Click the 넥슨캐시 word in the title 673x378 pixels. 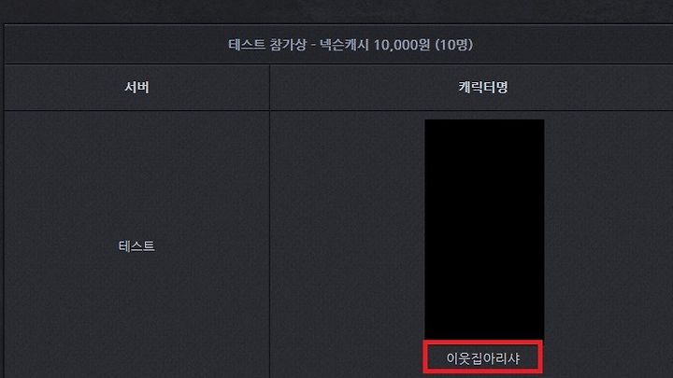344,45
